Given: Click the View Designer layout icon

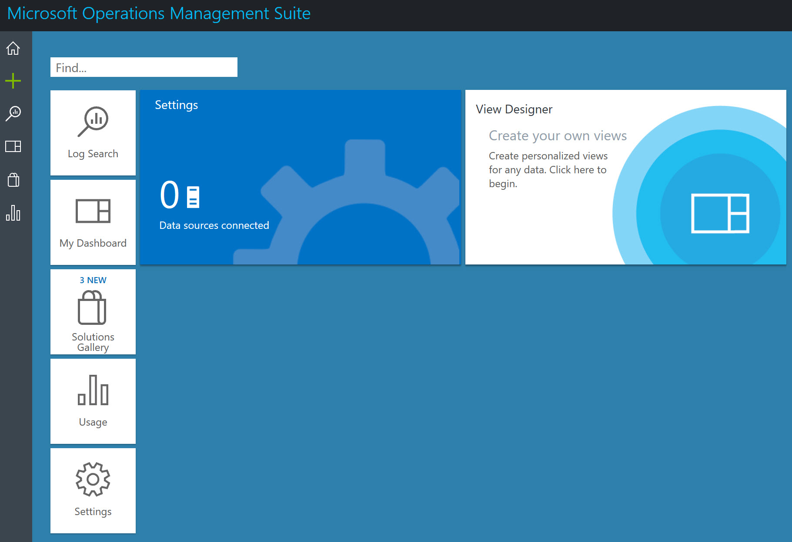Looking at the screenshot, I should 720,213.
